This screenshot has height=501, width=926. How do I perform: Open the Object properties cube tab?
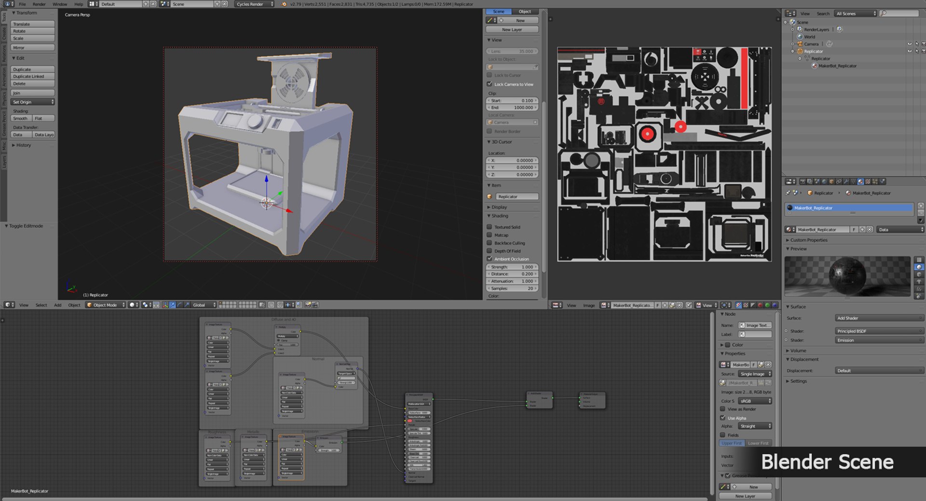click(x=831, y=181)
